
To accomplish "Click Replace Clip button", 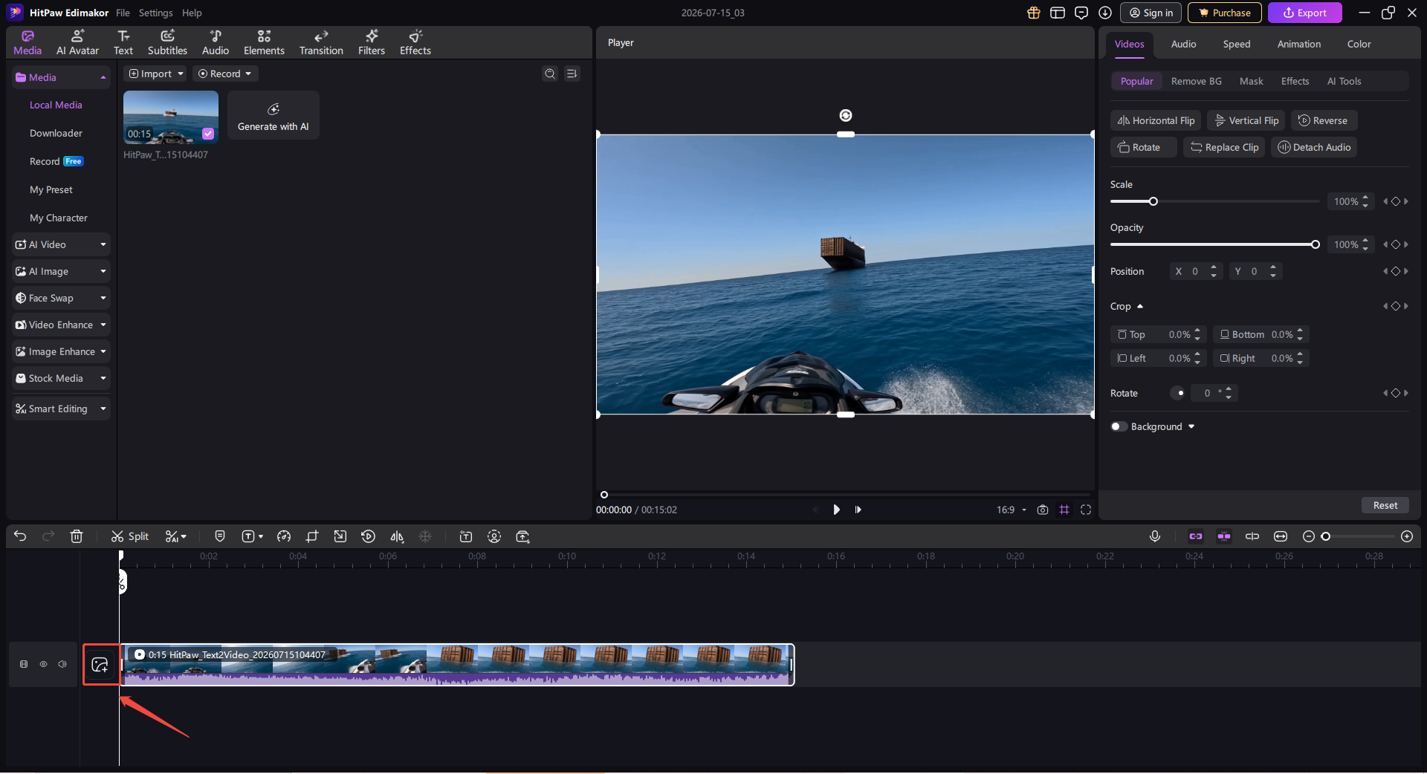I will point(1224,147).
